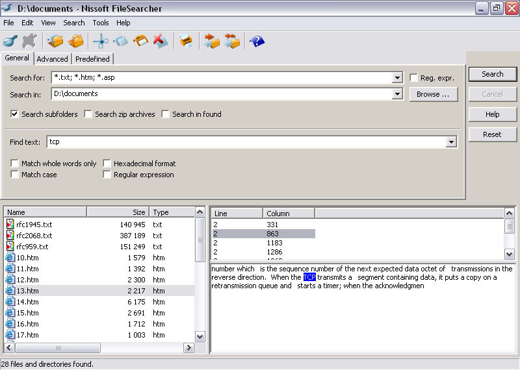Click into the Find text input field
Screen dimensions: 520x370
click(246, 142)
